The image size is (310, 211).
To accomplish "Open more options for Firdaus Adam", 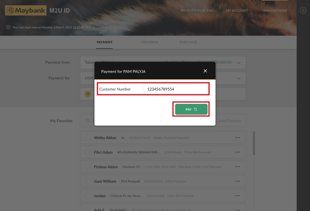I will click(237, 167).
